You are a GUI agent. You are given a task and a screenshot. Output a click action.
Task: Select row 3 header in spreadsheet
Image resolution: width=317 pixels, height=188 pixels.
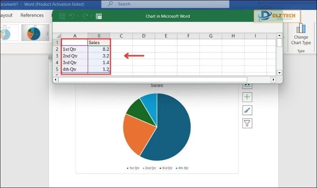[x=57, y=56]
